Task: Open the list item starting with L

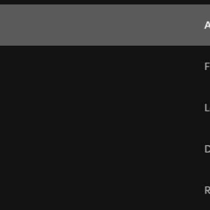Action: 105,108
